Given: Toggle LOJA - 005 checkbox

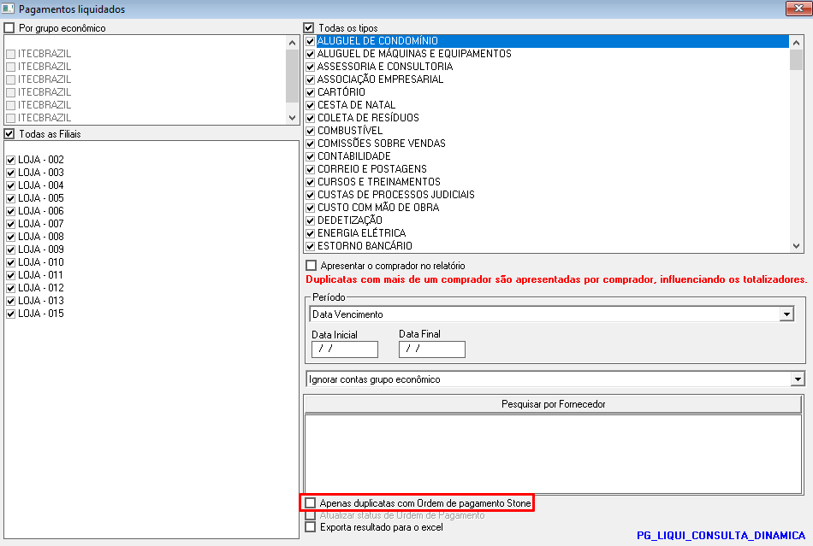Looking at the screenshot, I should point(11,198).
